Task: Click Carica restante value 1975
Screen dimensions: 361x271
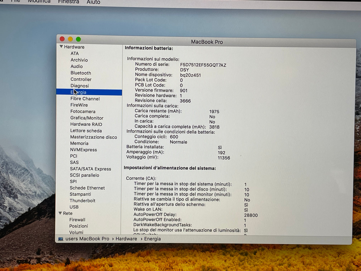Action: click(x=214, y=112)
